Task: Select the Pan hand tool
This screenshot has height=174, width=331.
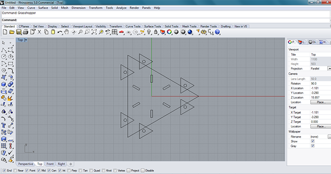Action: pos(67,32)
